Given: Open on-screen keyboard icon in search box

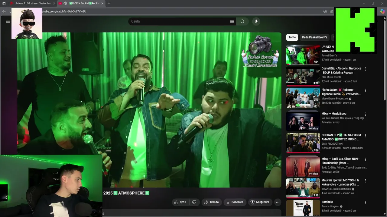Looking at the screenshot, I should point(232,21).
